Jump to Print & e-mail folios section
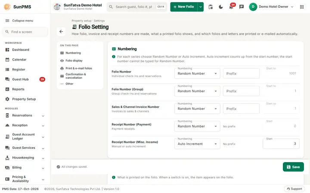Viewport: 310px width, 193px height. (x=79, y=68)
